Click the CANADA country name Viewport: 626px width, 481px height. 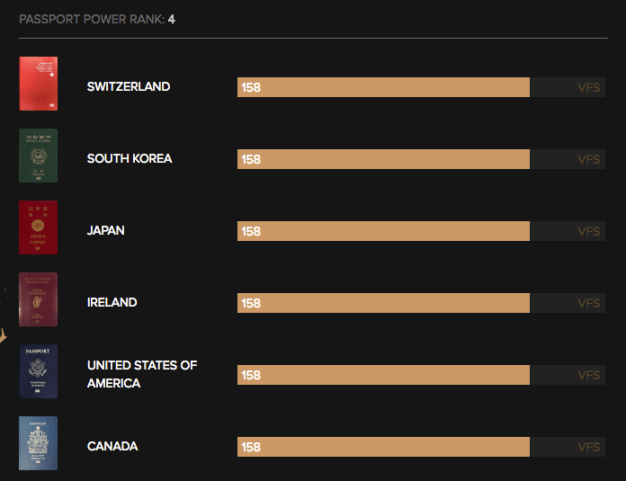[x=112, y=447]
